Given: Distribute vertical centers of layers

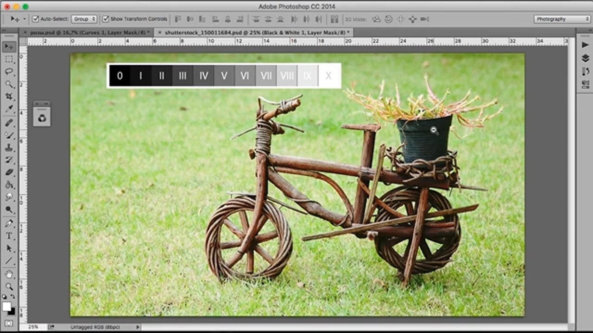Looking at the screenshot, I should point(269,19).
